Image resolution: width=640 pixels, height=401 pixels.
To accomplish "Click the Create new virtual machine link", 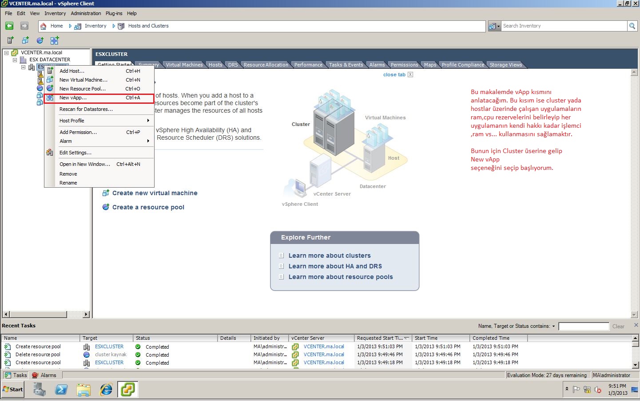I will [155, 193].
